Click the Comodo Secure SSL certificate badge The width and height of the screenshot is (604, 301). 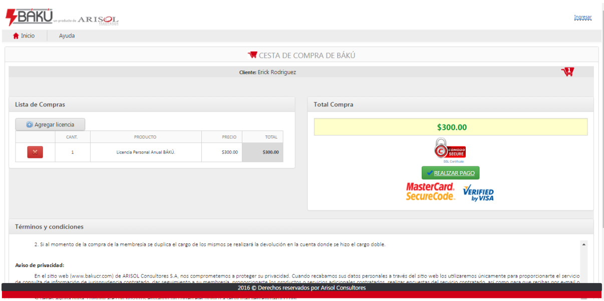point(450,150)
